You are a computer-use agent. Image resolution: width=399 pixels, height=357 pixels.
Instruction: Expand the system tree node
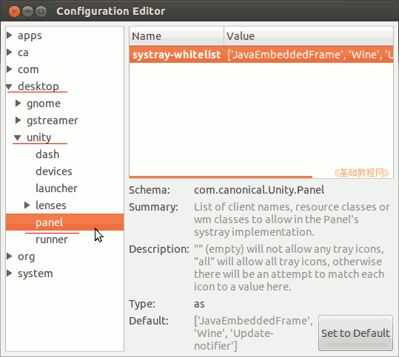tap(10, 273)
